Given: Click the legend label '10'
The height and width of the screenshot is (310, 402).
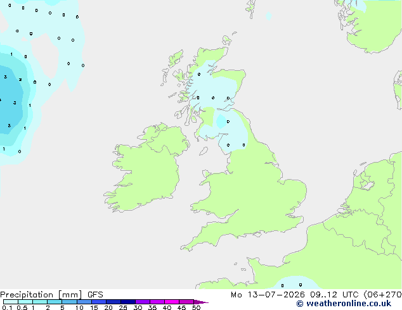Looking at the screenshot, I should click(x=79, y=307).
